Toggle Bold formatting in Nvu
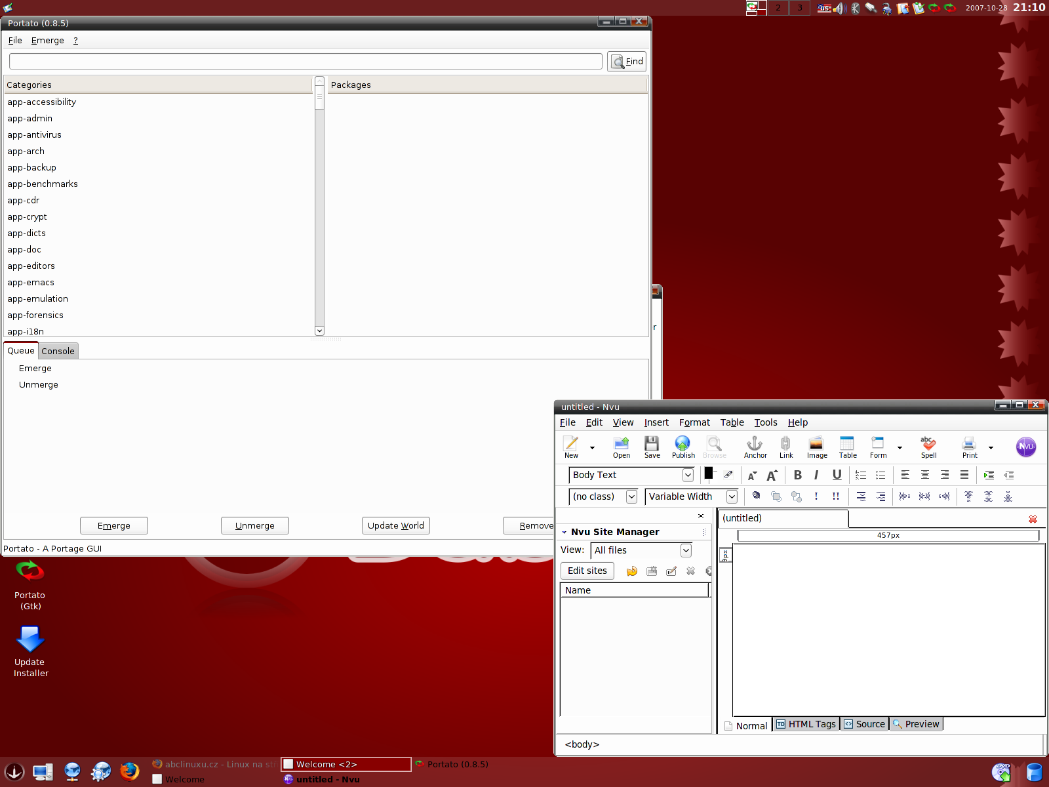1049x787 pixels. pyautogui.click(x=798, y=475)
